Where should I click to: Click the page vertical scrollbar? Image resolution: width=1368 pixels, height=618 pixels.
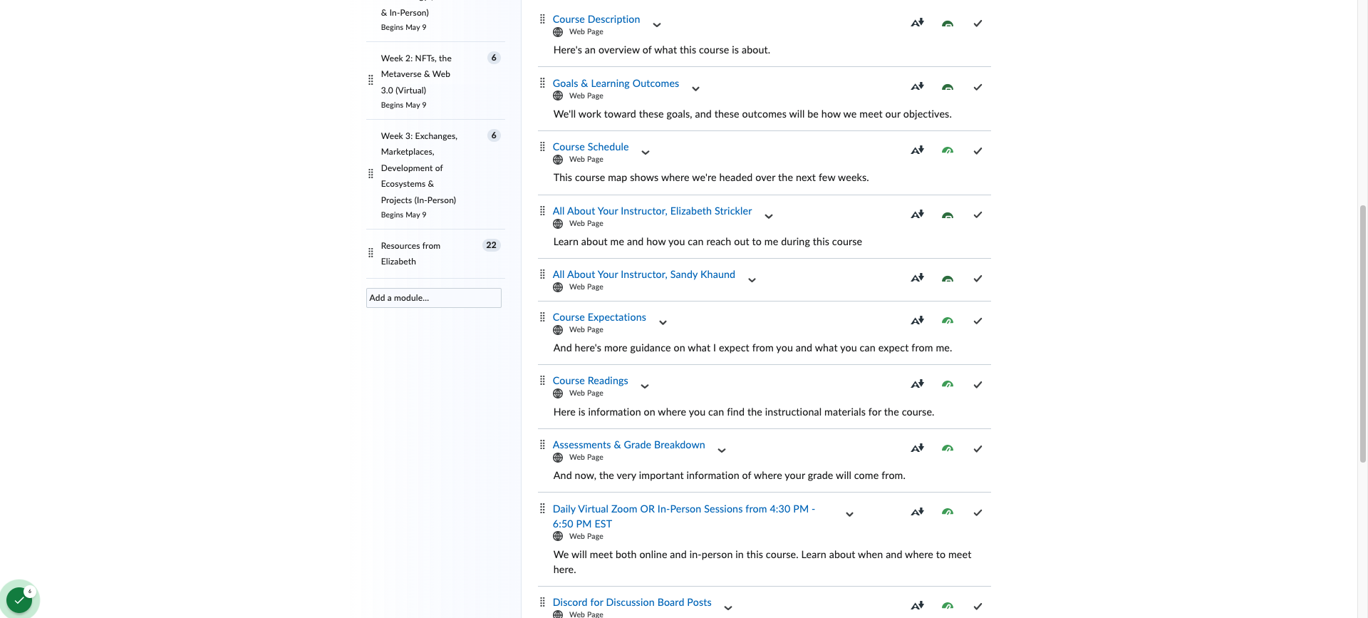(1363, 334)
